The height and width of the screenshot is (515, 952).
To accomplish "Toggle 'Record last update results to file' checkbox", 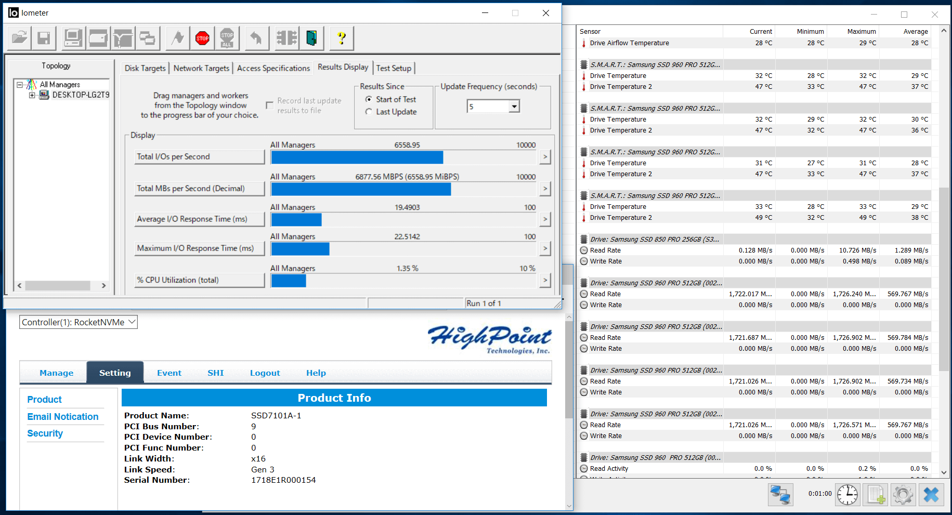I will [269, 105].
